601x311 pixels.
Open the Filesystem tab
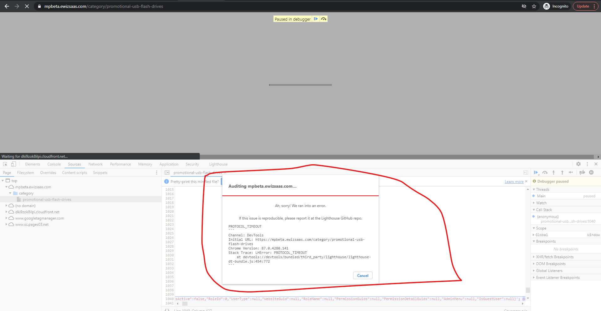coord(25,172)
